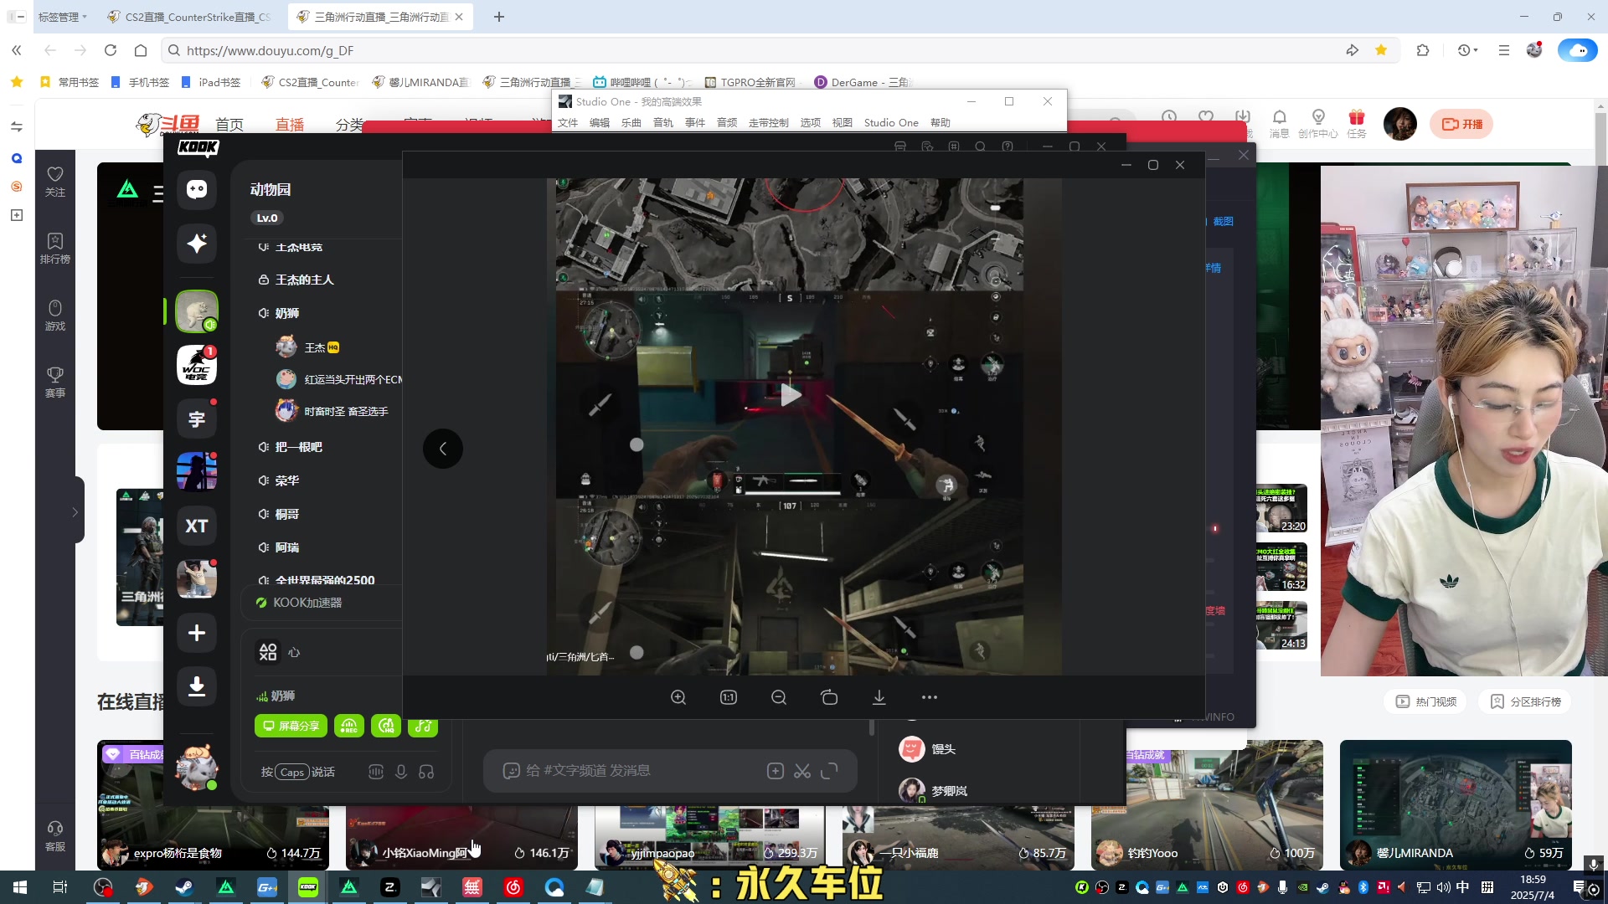Open Steam from Windows taskbar
Viewport: 1608px width, 904px height.
point(184,887)
